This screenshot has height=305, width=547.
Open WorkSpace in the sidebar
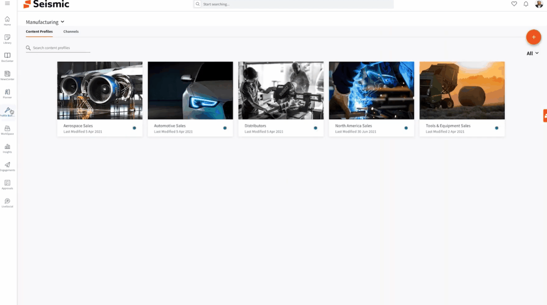[7, 130]
